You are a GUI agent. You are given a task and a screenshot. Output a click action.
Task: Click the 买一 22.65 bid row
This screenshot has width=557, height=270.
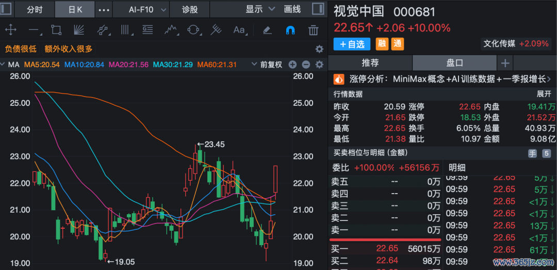click(x=385, y=249)
